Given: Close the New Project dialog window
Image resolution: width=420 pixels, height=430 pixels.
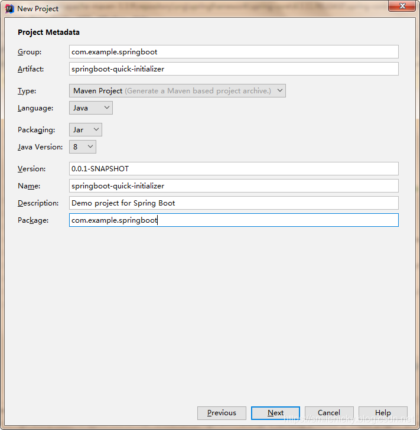Looking at the screenshot, I should [402, 6].
